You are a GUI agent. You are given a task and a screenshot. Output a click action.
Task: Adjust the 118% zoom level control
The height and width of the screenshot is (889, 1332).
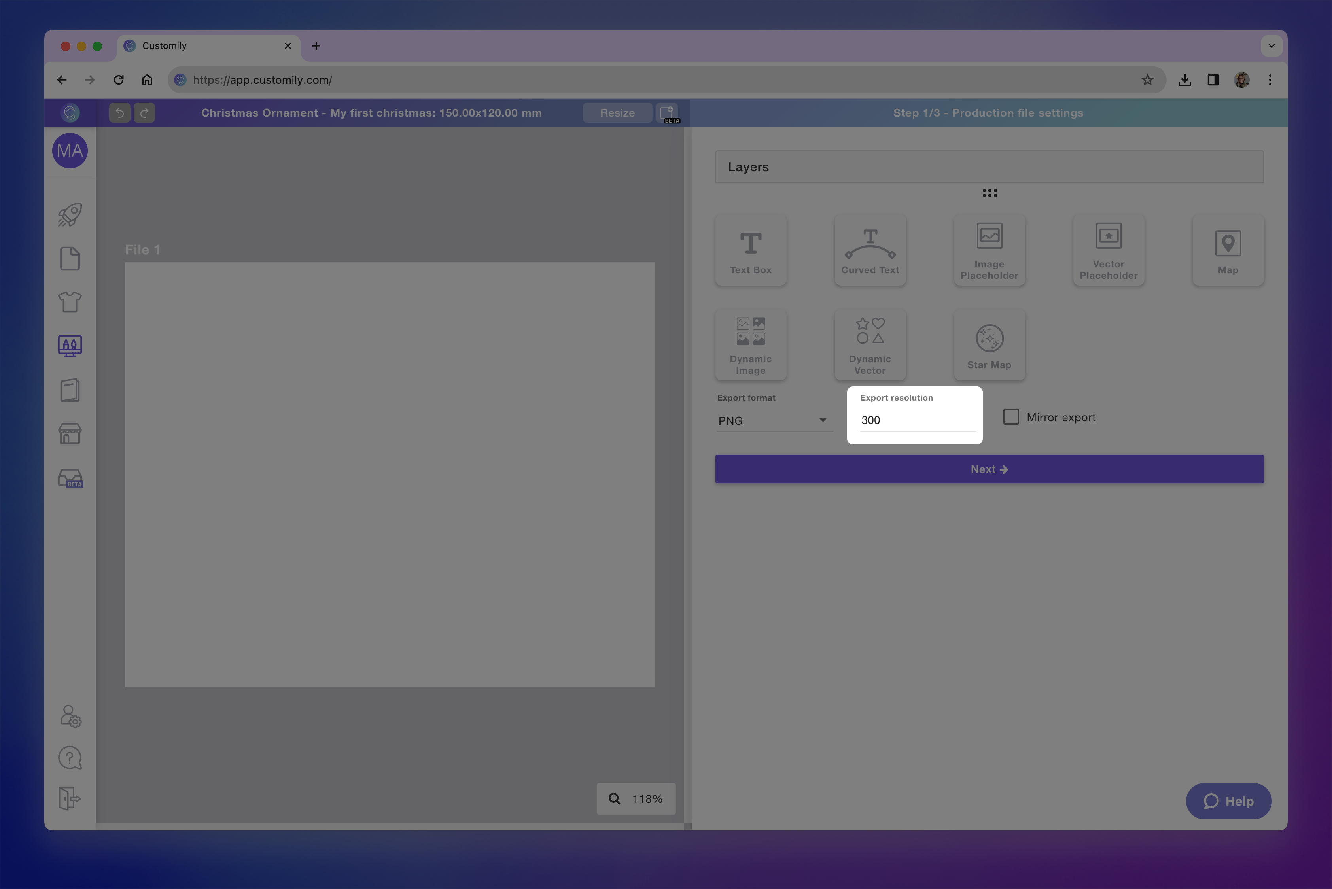pyautogui.click(x=636, y=798)
